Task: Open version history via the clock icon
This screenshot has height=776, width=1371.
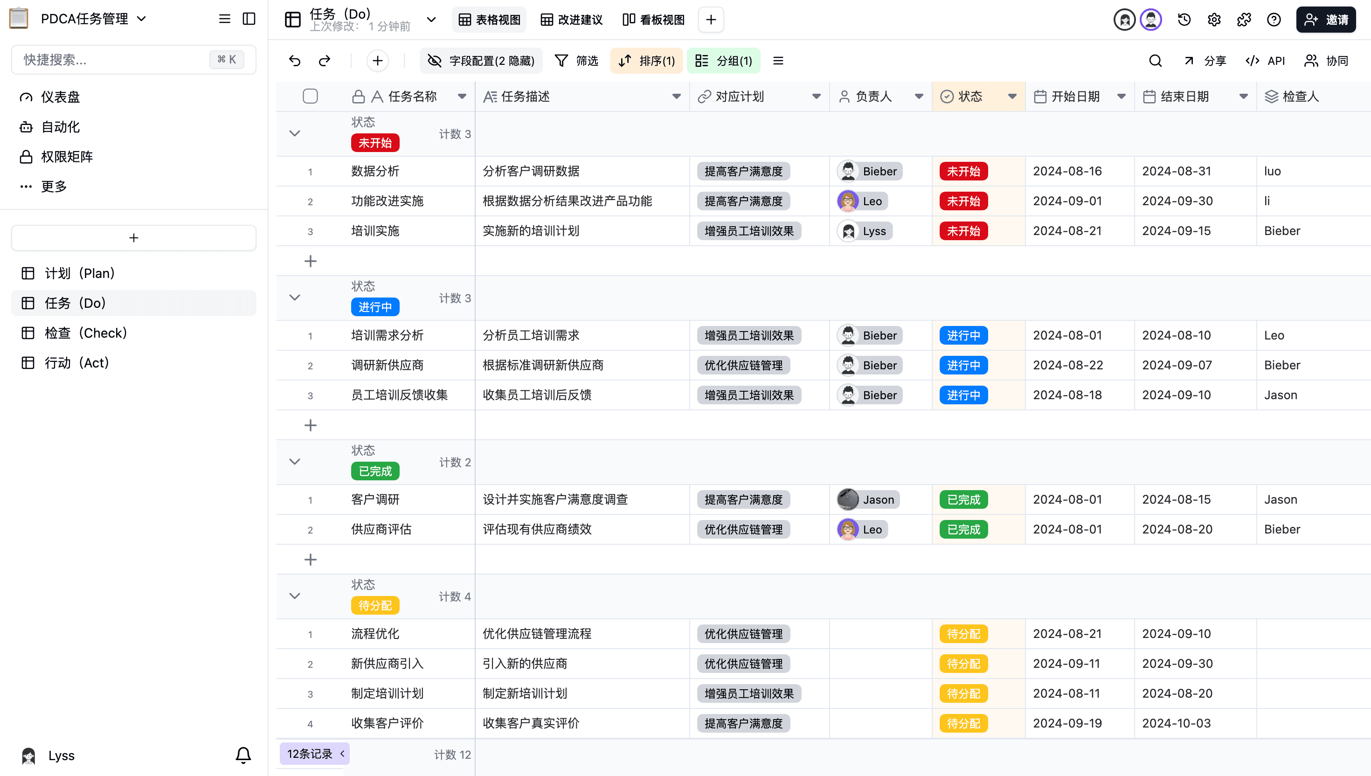Action: click(1184, 19)
